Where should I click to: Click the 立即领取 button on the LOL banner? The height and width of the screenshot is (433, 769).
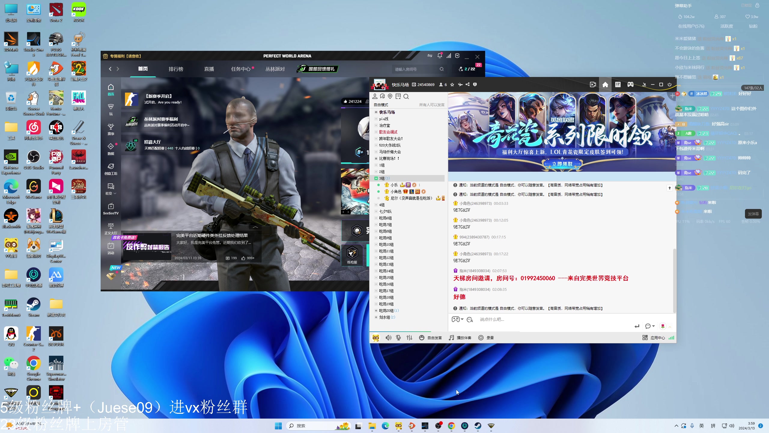pos(562,164)
